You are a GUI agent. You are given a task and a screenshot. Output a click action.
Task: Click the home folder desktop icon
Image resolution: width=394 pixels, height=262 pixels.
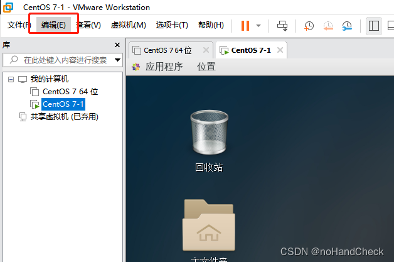pyautogui.click(x=209, y=226)
